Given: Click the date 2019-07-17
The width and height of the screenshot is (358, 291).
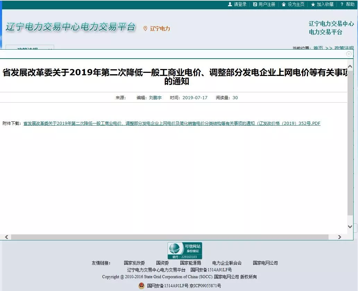Looking at the screenshot, I should [x=195, y=98].
